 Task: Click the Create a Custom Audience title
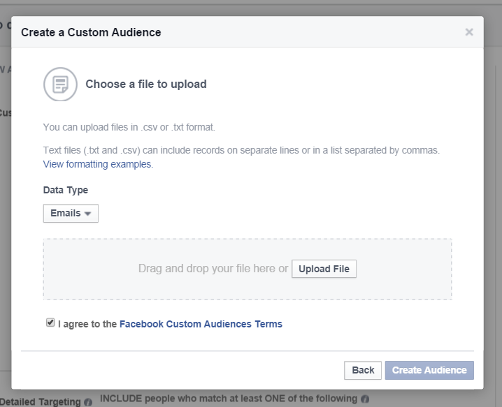tap(91, 32)
